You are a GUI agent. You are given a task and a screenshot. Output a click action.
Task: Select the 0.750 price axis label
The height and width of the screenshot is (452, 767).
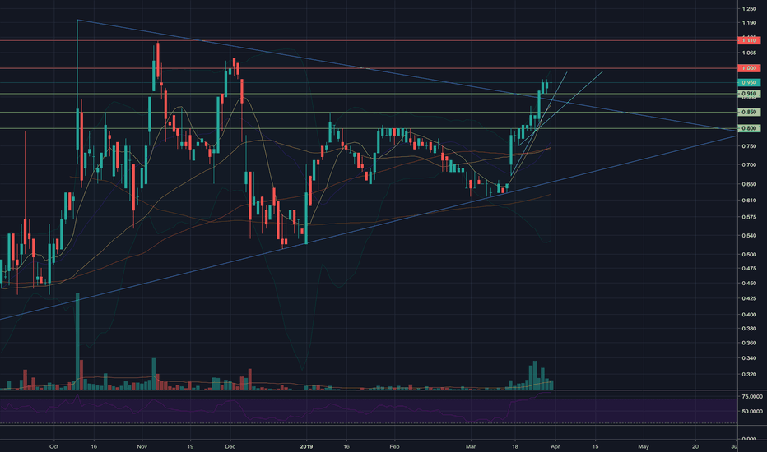[749, 146]
